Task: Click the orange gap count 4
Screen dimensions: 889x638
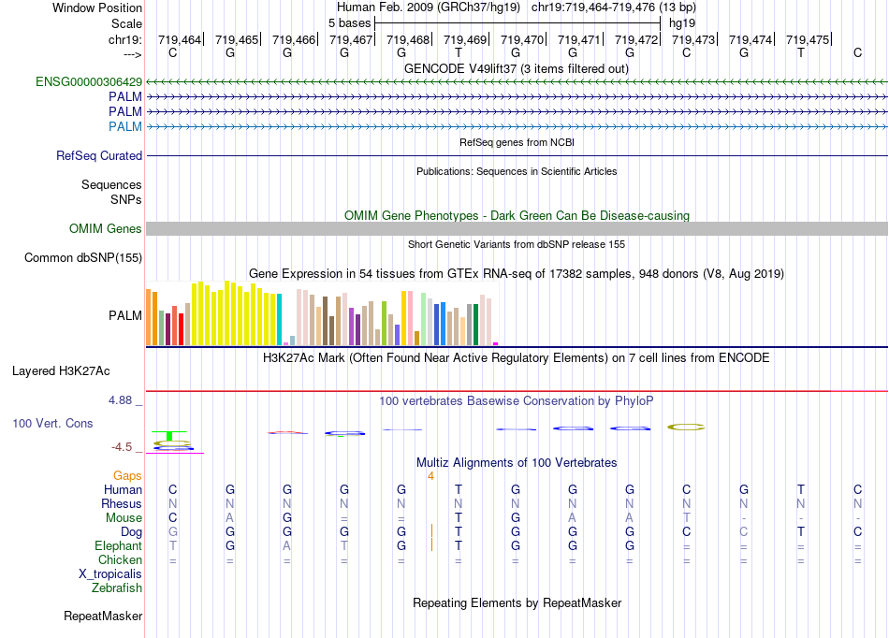Action: (430, 476)
